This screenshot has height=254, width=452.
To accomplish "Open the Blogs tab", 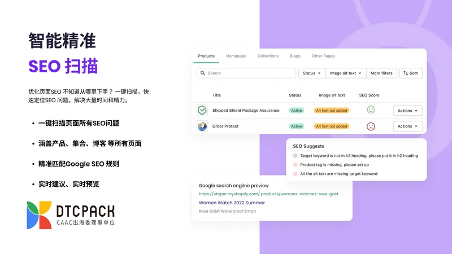I will coord(295,56).
